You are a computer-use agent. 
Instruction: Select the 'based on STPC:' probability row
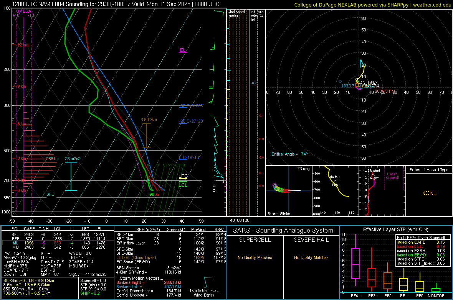tap(421, 259)
